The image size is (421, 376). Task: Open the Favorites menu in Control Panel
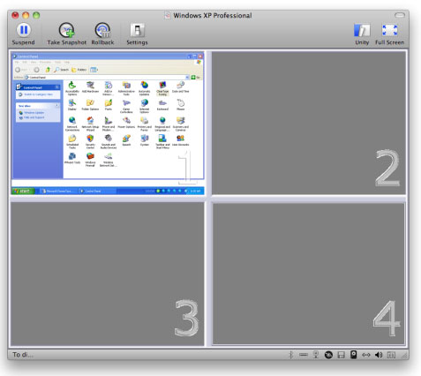[45, 63]
